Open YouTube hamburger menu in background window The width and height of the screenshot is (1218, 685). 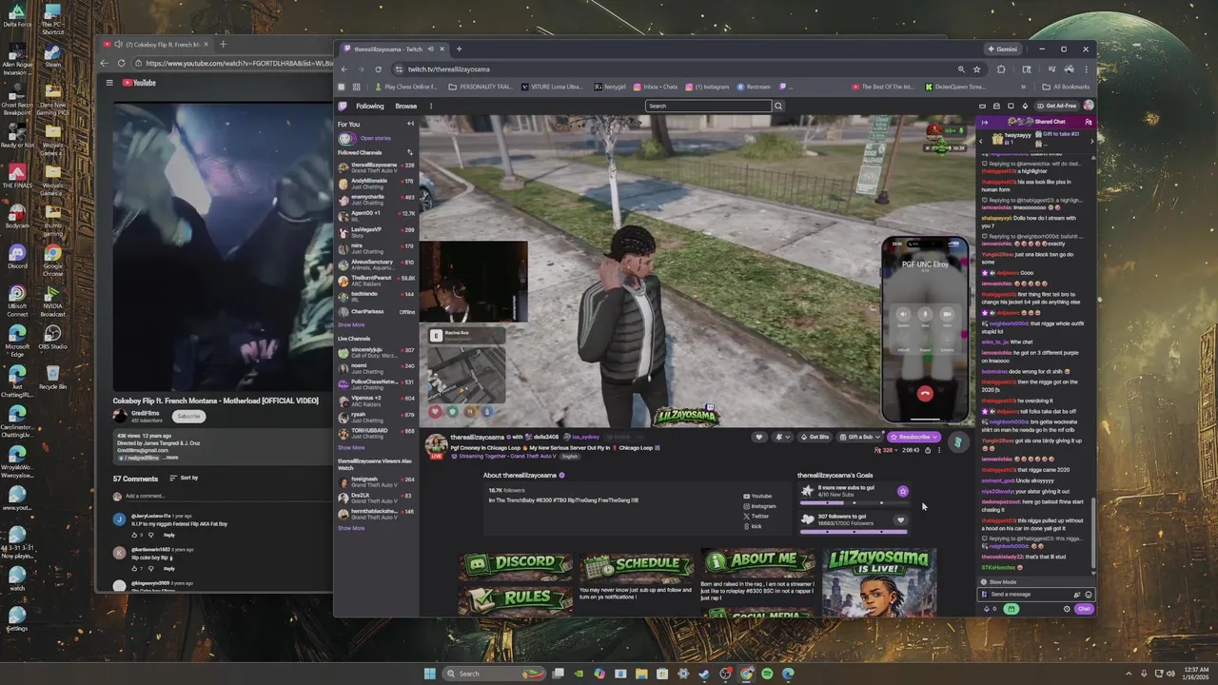(109, 83)
